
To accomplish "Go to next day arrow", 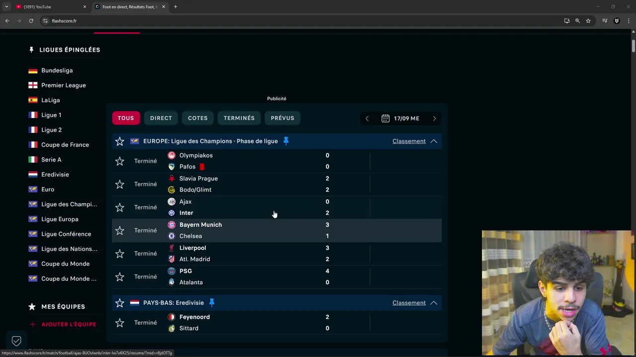I will [x=434, y=119].
